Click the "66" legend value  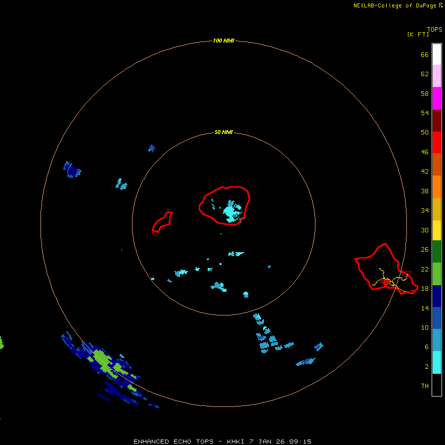(425, 54)
